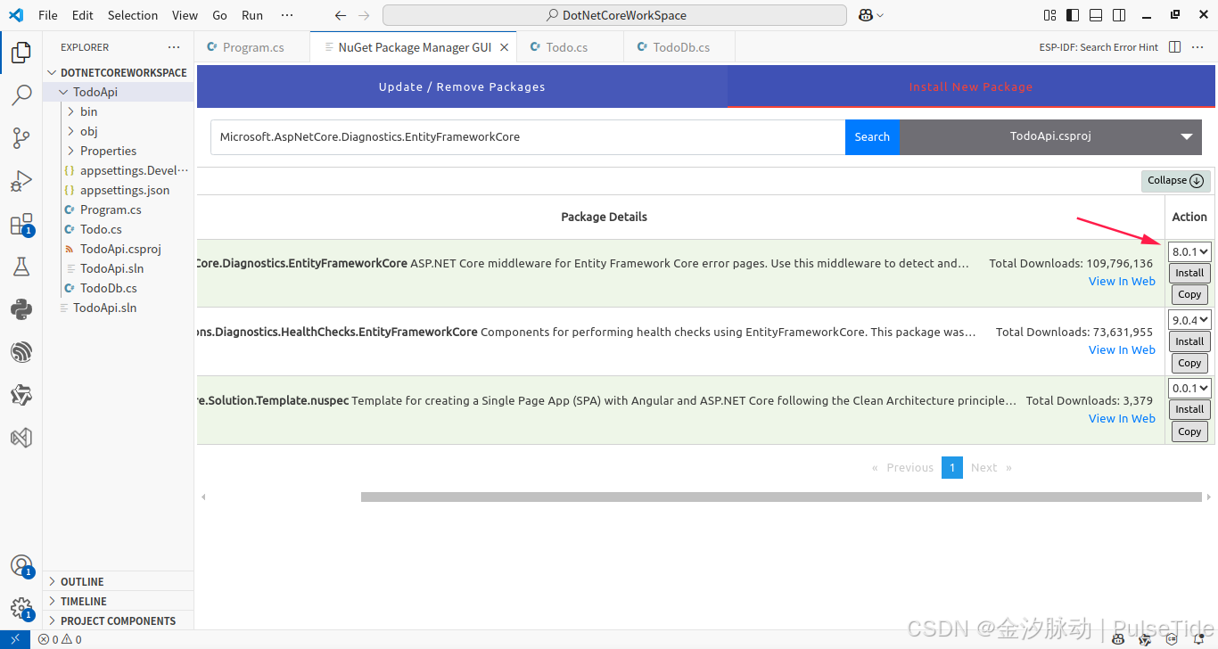1218x649 pixels.
Task: Open the Accounts menu
Action: pyautogui.click(x=21, y=566)
